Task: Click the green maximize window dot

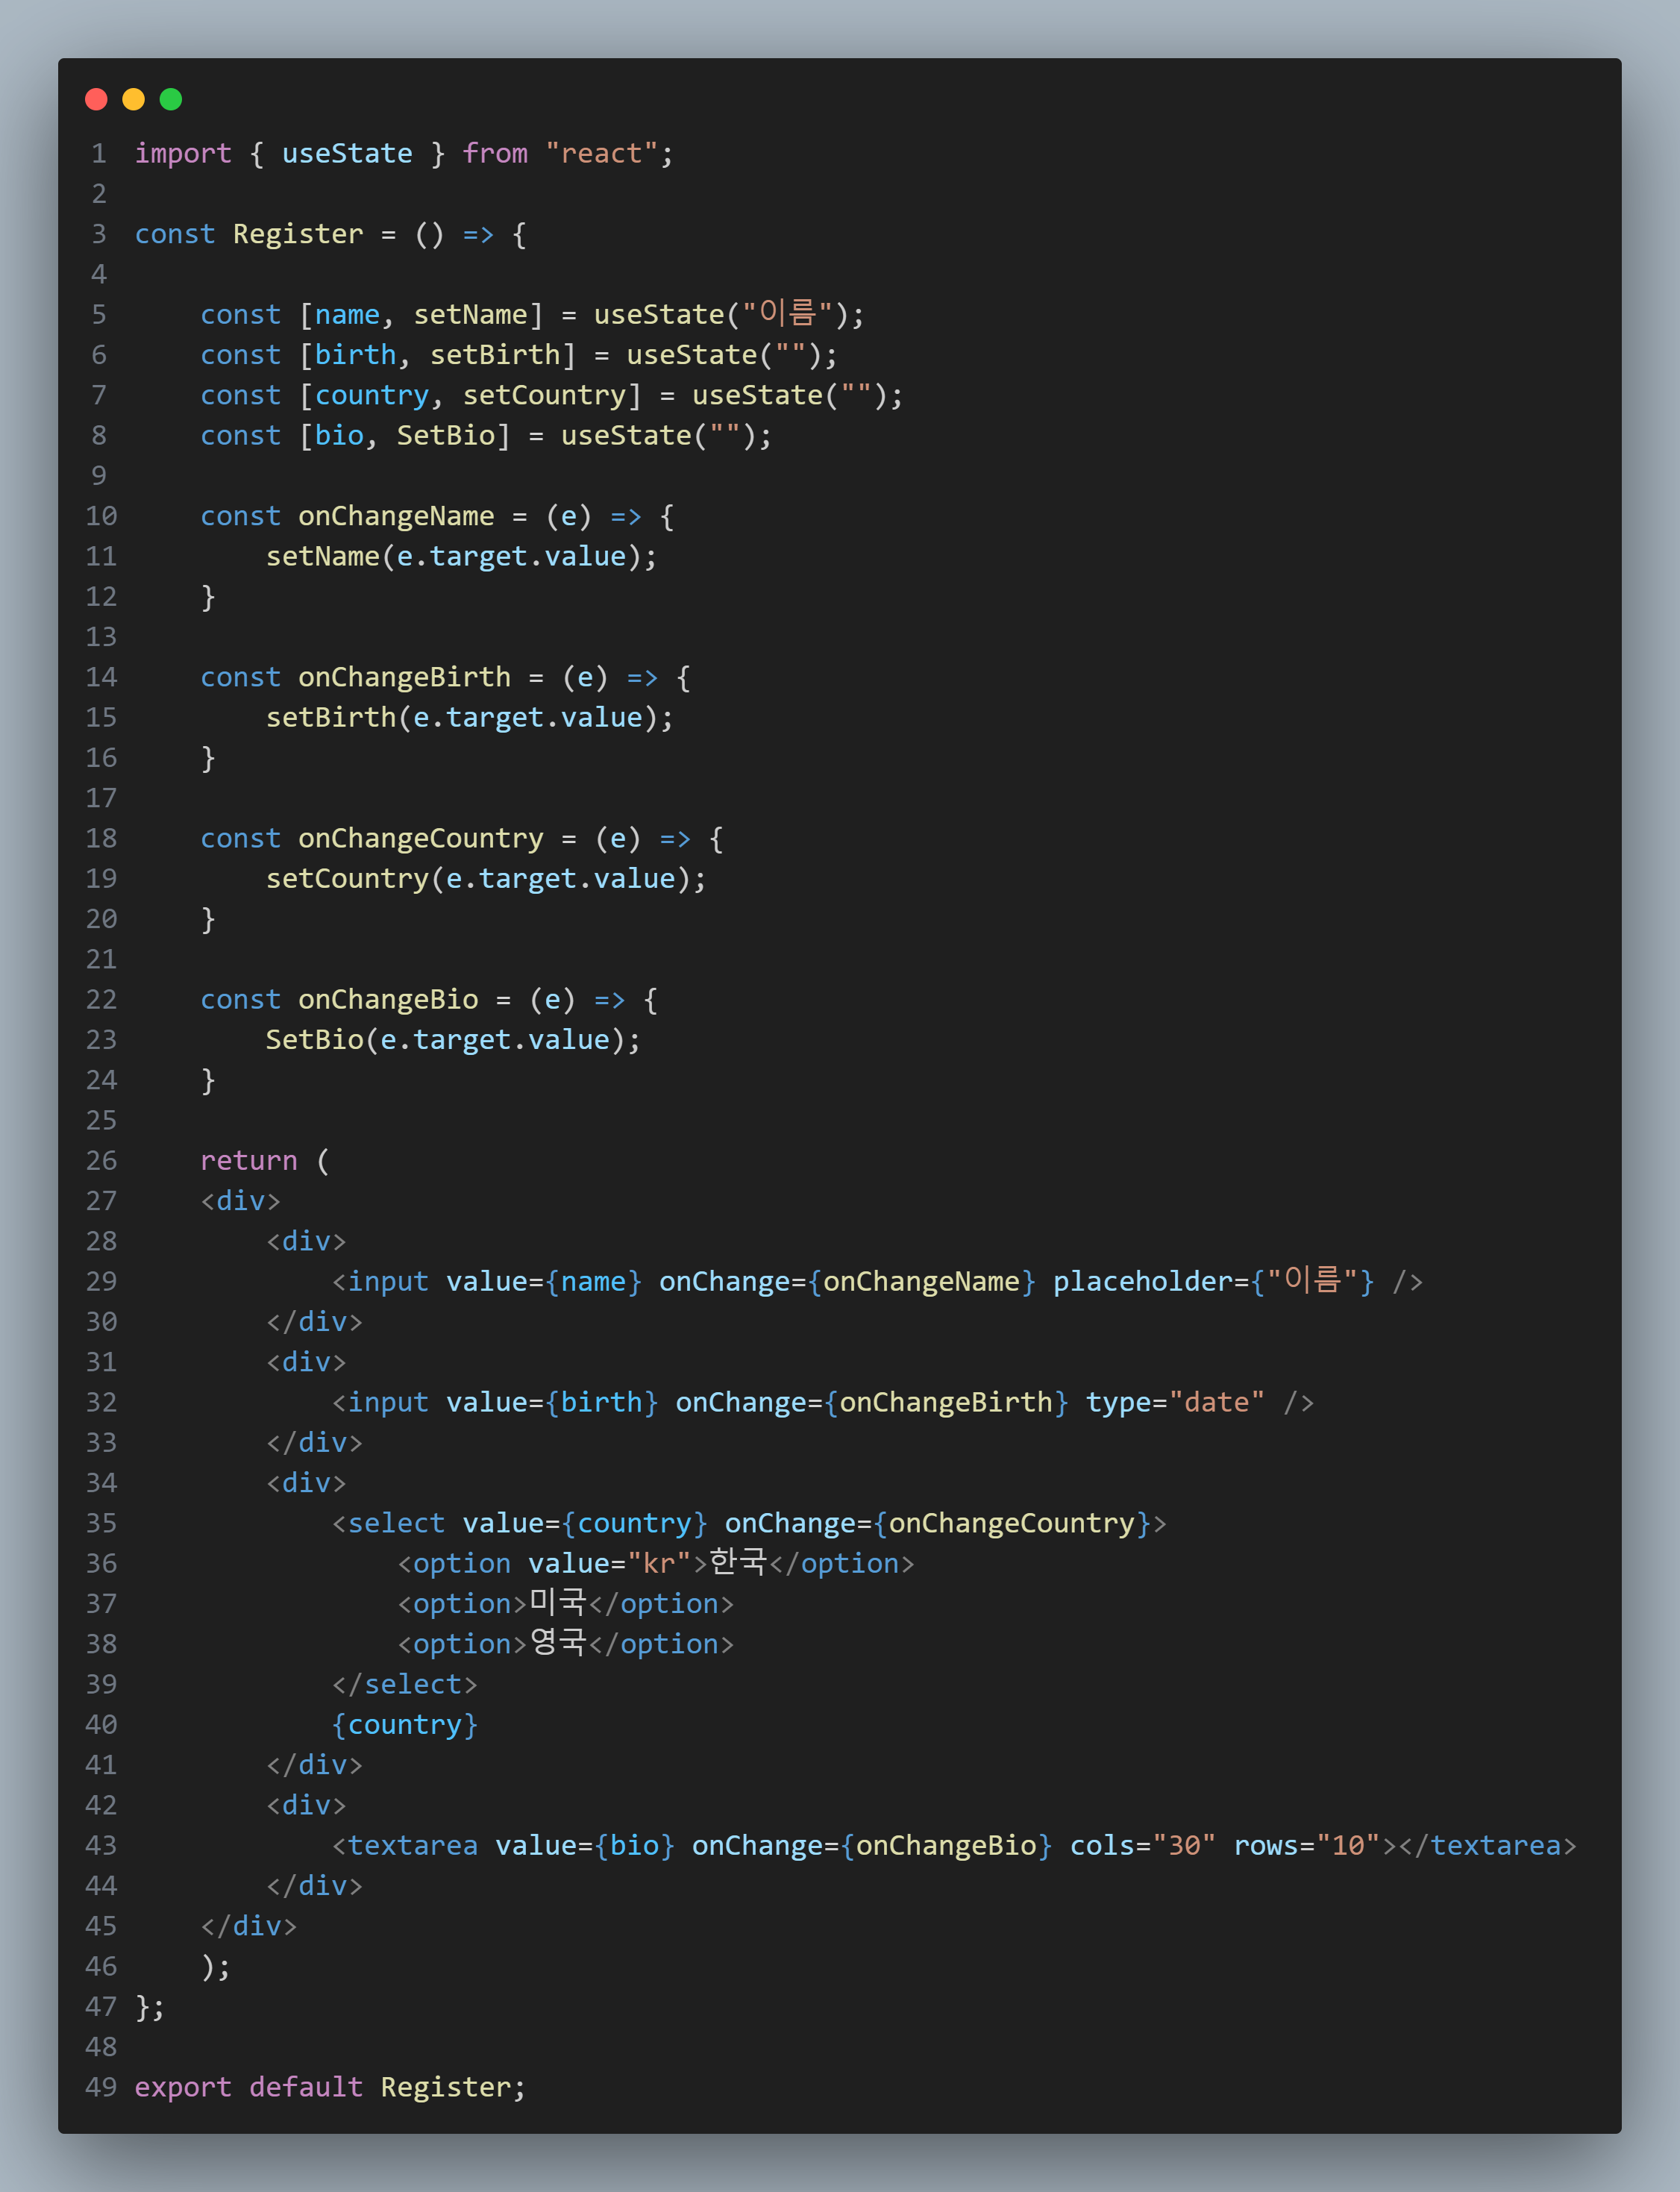Action: (x=171, y=99)
